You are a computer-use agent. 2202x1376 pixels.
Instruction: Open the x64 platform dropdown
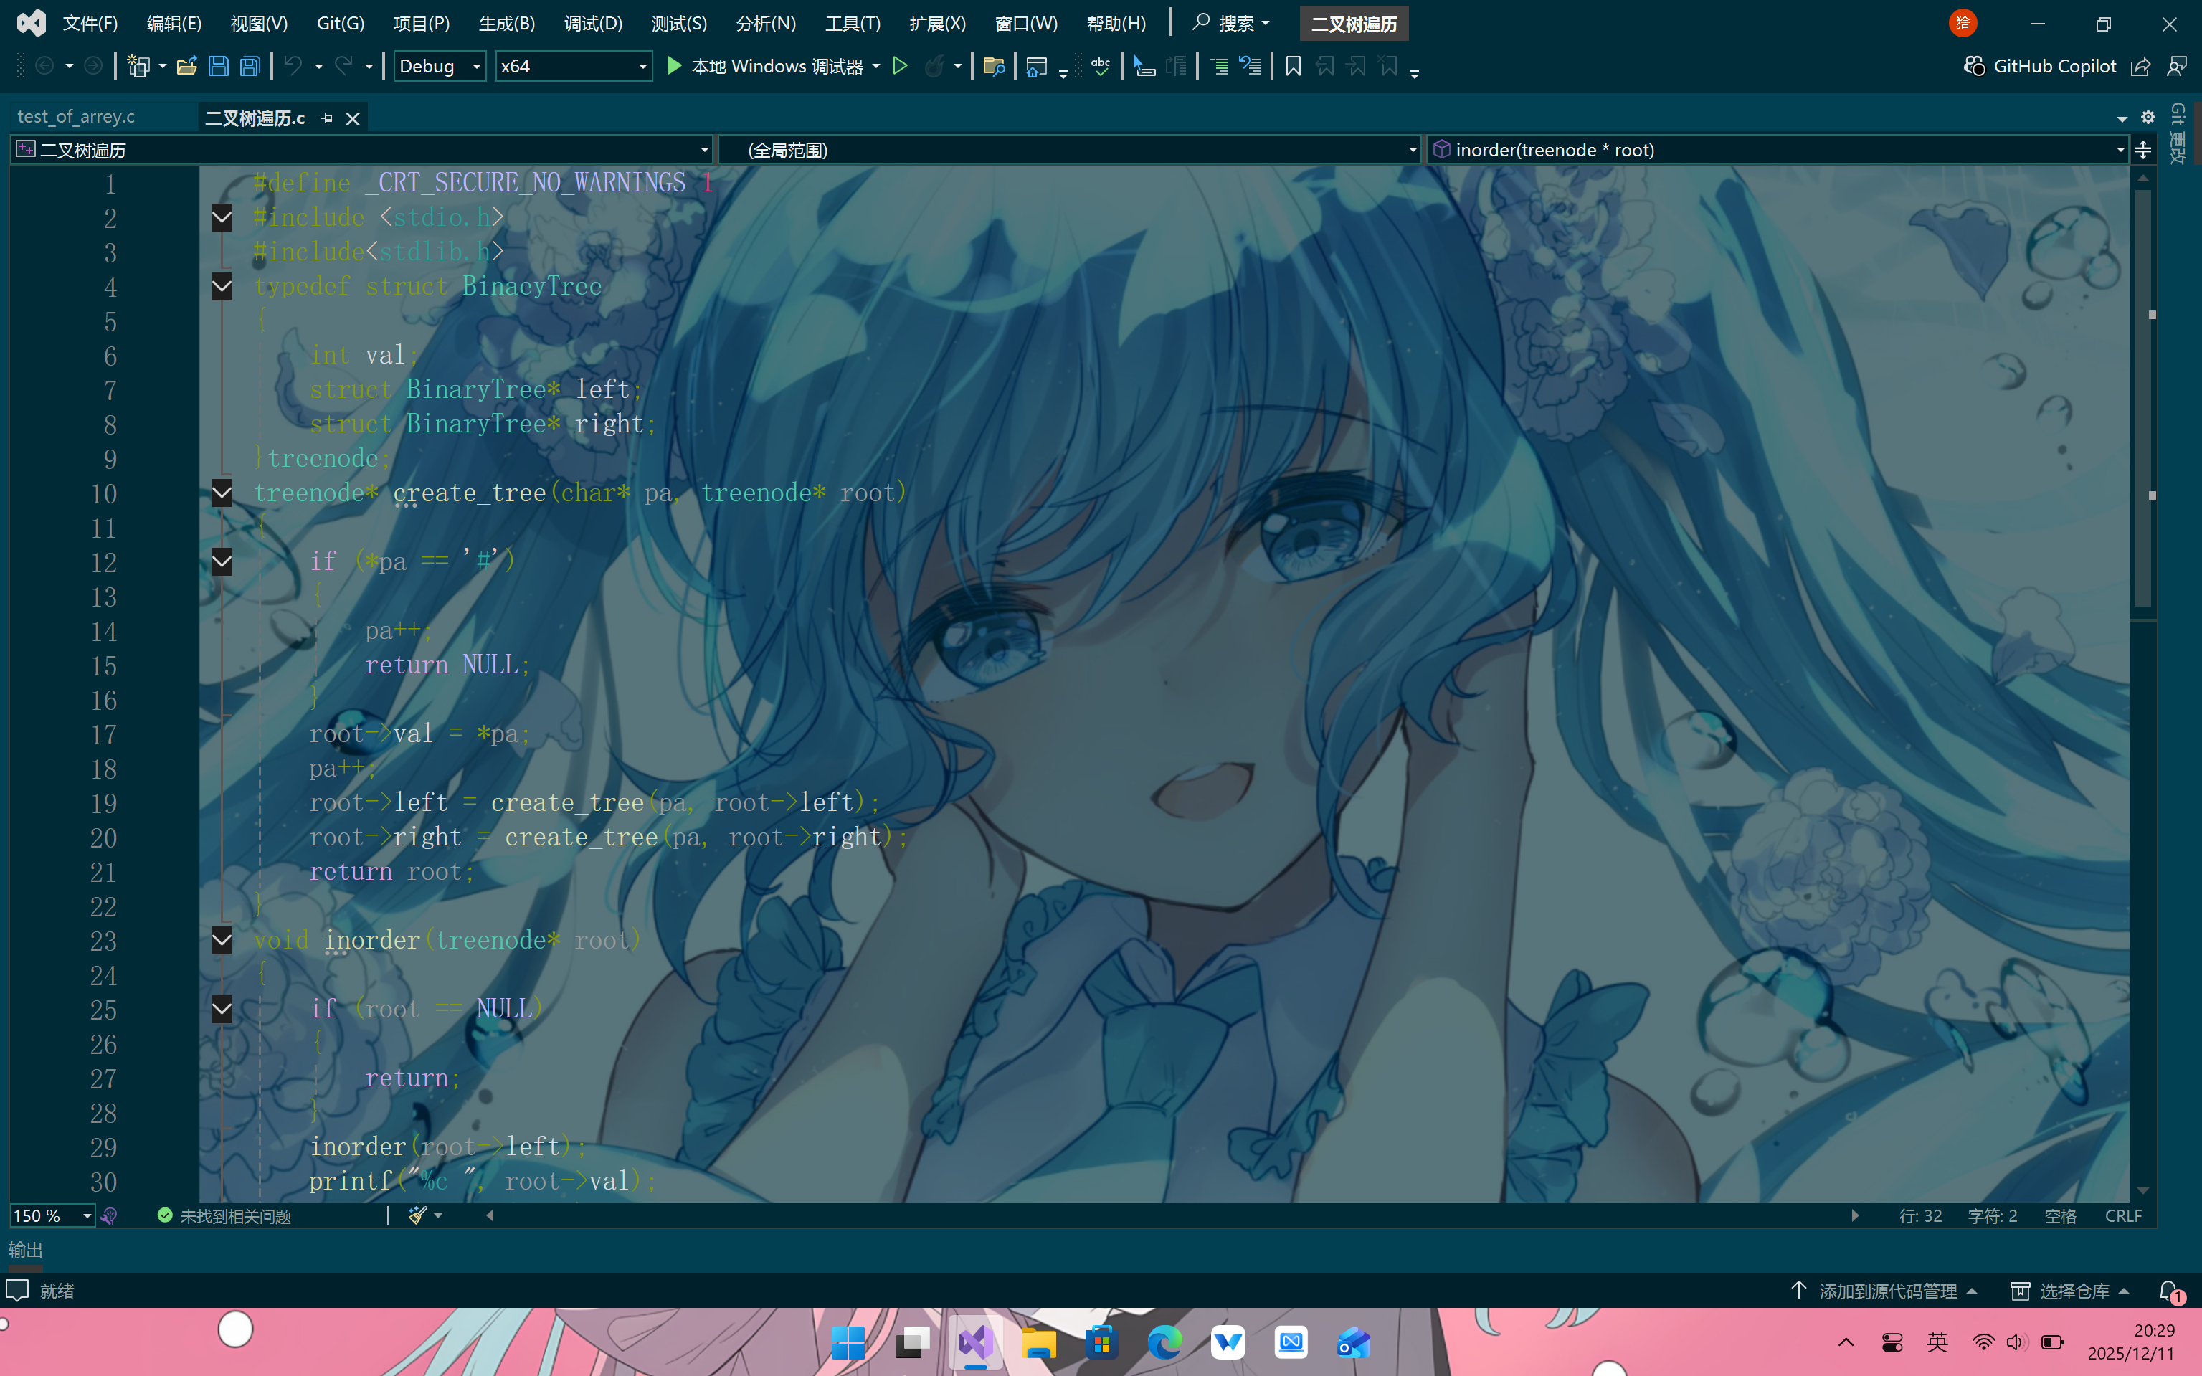[642, 65]
